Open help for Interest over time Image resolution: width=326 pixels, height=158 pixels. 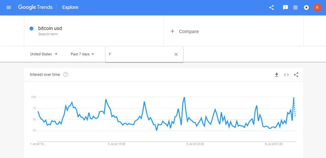[x=66, y=75]
